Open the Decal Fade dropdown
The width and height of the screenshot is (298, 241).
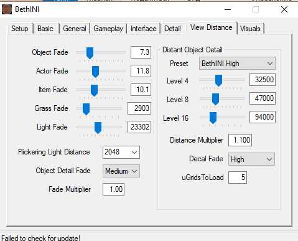coord(251,159)
